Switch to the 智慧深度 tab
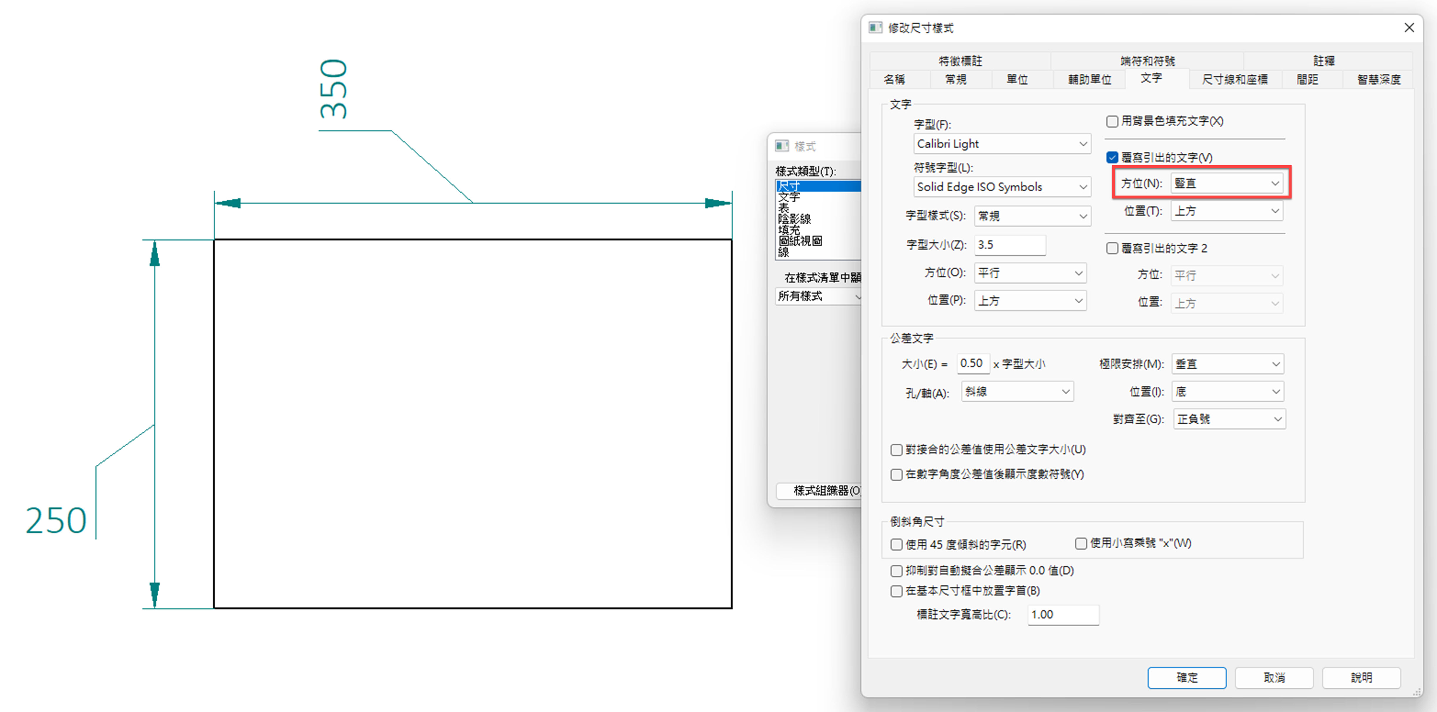The height and width of the screenshot is (712, 1437). click(x=1379, y=79)
